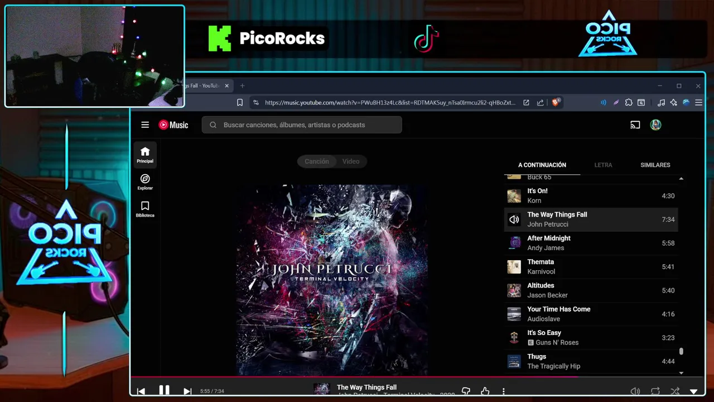Click the search songs input field

302,125
